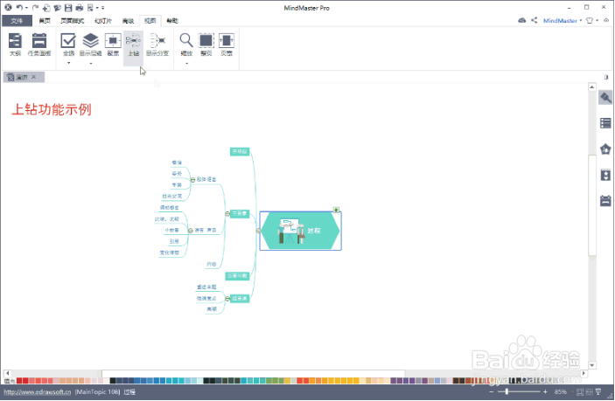Click the green drill-up marker on central topic
Viewport: 615px width, 401px height.
(336, 210)
